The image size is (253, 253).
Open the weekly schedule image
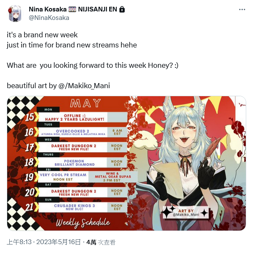pos(126,163)
